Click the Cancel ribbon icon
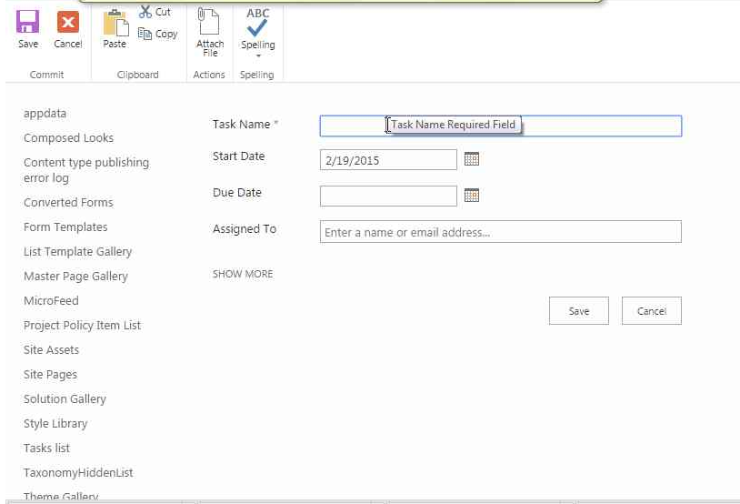 [x=68, y=22]
